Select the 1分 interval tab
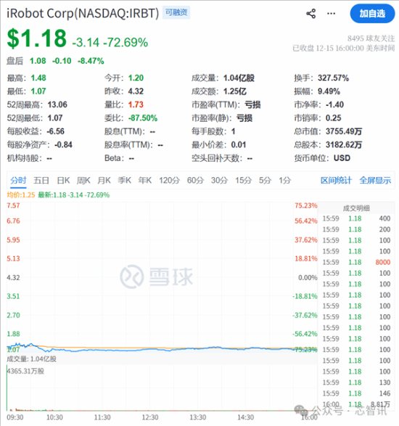This screenshot has height=426, width=399. click(284, 181)
